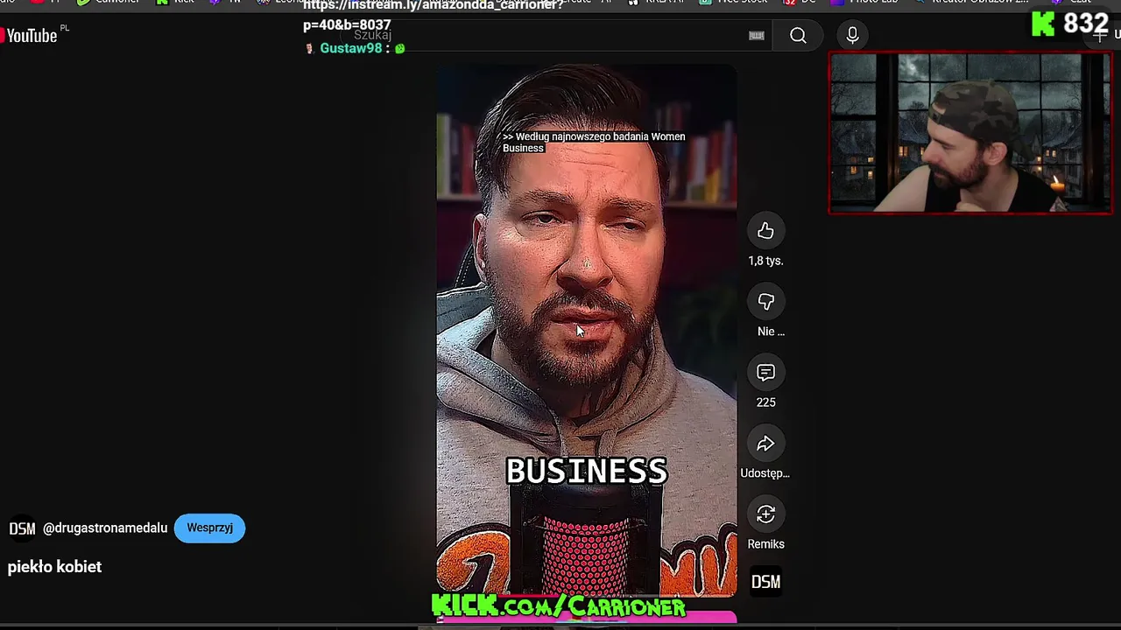Image resolution: width=1121 pixels, height=630 pixels.
Task: Click the webcam overlay of the streamer
Action: tap(970, 133)
